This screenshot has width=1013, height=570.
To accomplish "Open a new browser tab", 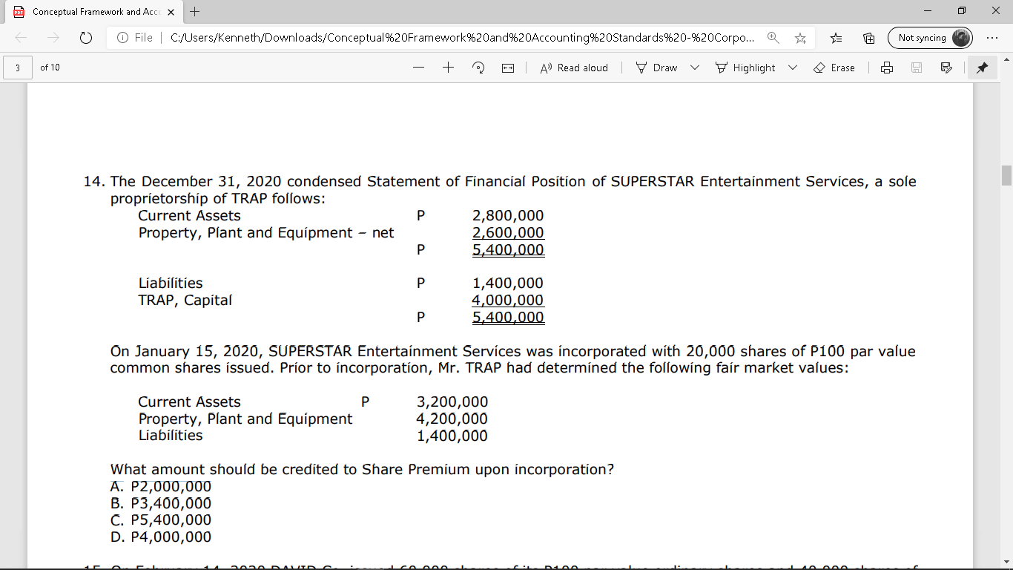I will [194, 12].
